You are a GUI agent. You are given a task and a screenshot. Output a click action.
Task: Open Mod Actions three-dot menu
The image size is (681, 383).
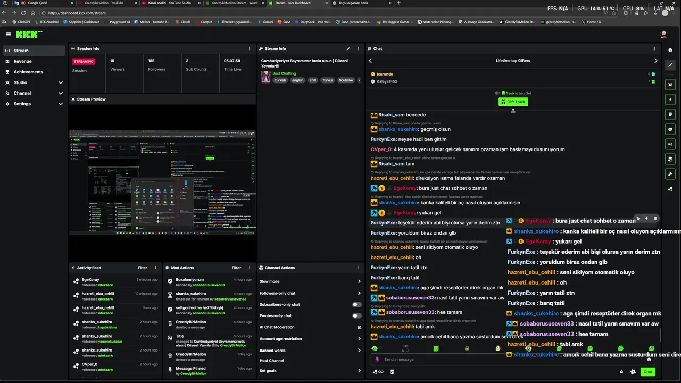pos(250,268)
